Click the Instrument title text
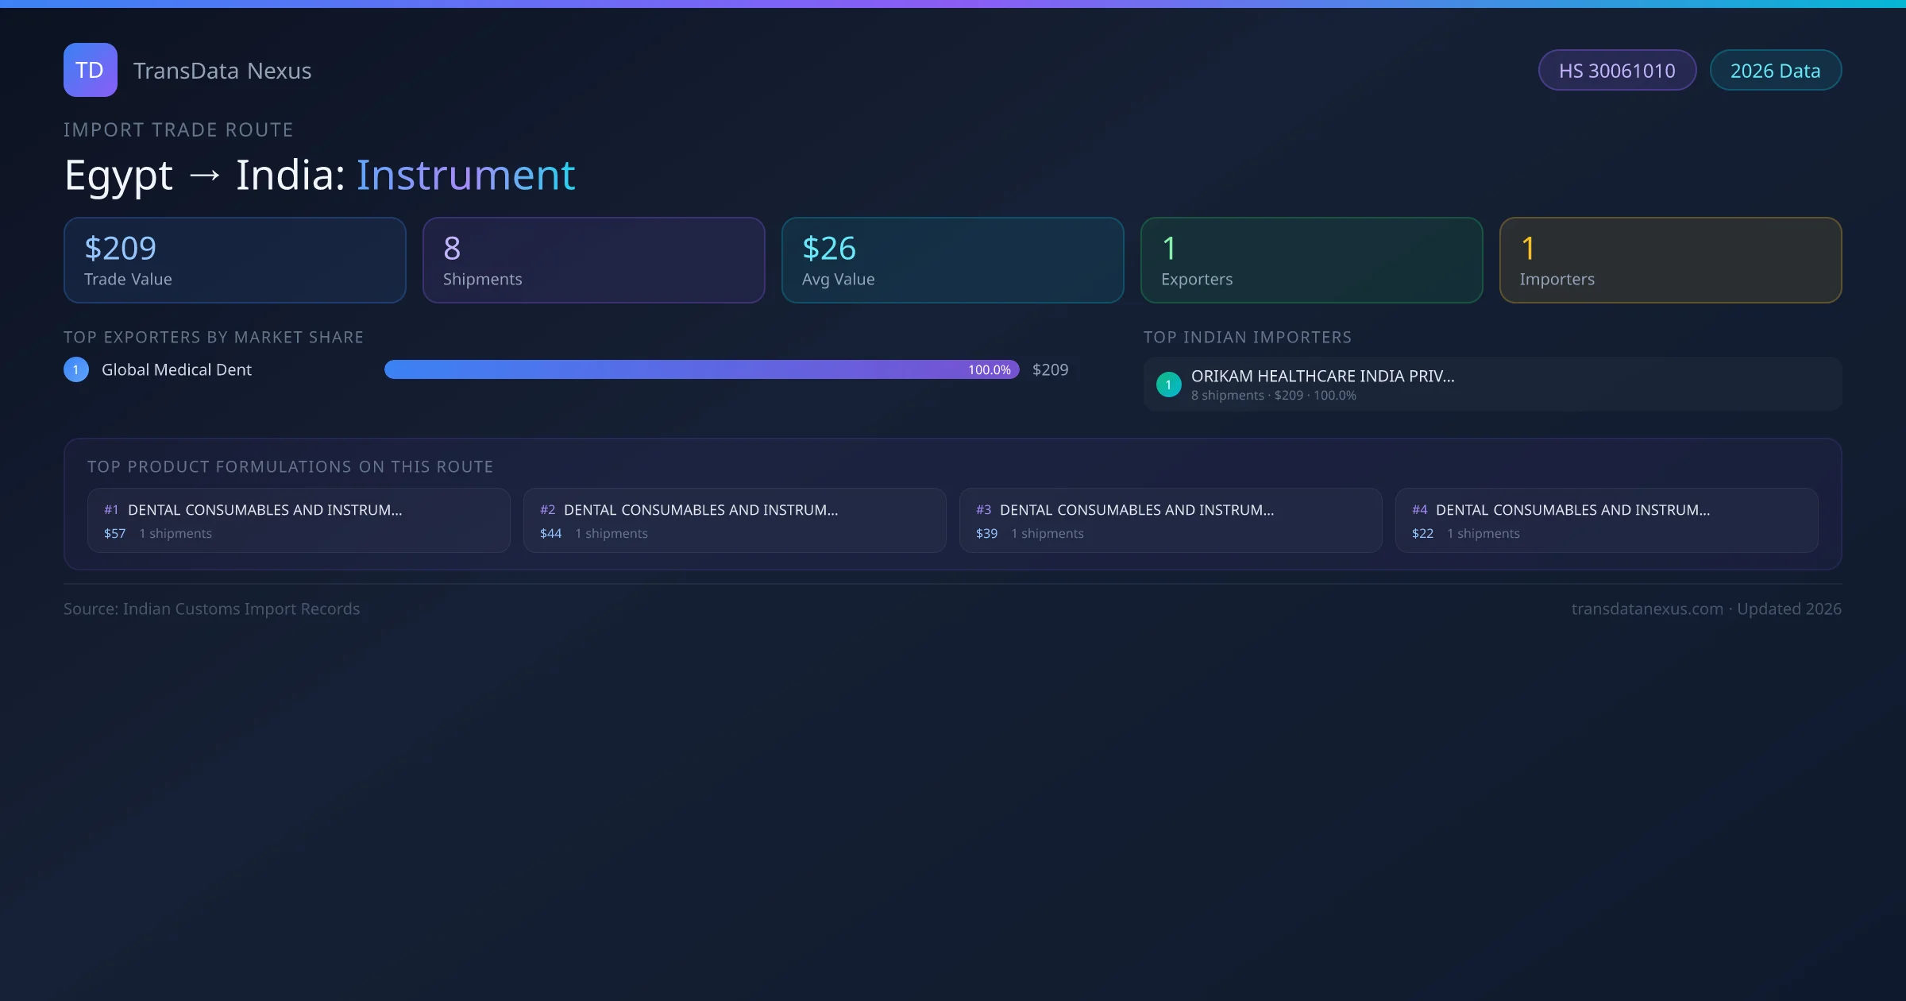Image resolution: width=1906 pixels, height=1001 pixels. (x=465, y=175)
